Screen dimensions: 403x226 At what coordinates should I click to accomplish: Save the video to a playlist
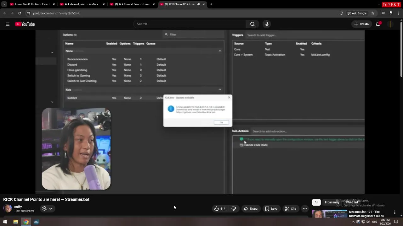click(271, 209)
